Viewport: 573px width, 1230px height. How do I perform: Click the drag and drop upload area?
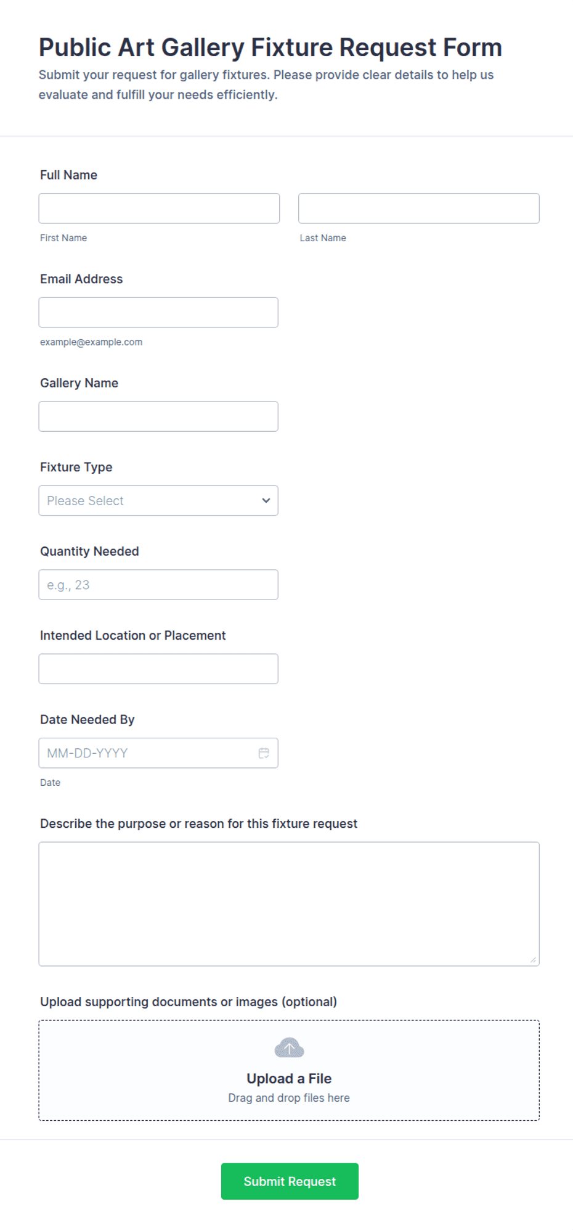289,1070
